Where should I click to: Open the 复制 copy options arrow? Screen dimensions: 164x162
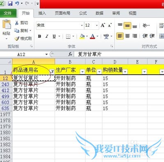click(x=30, y=31)
